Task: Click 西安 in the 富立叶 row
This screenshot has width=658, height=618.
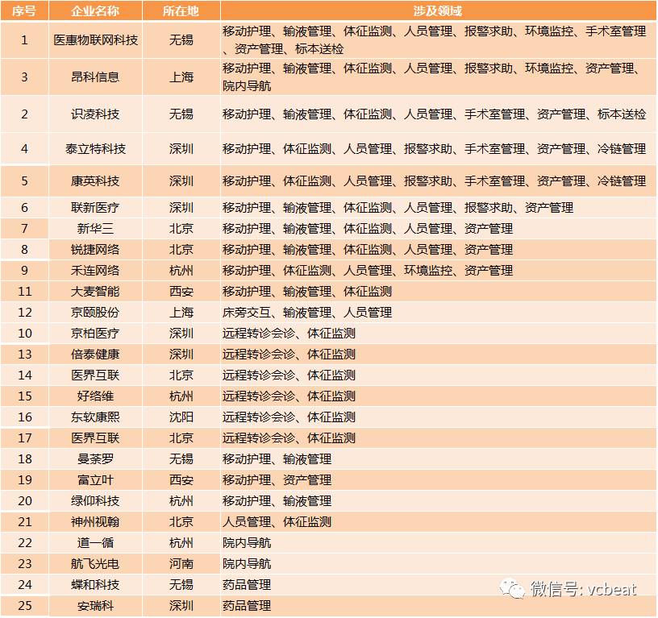Action: tap(181, 479)
